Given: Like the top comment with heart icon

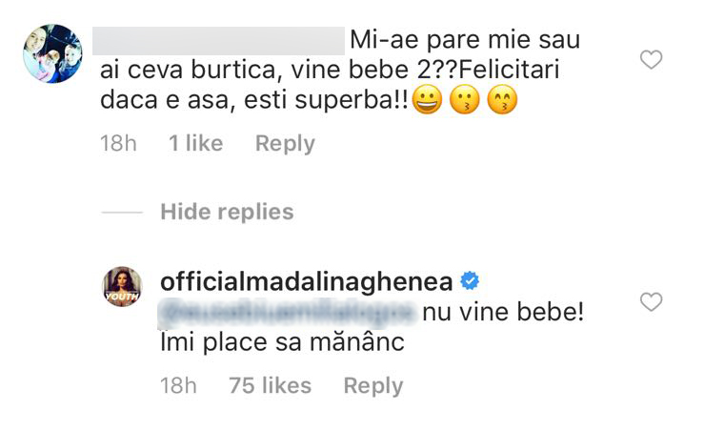Looking at the screenshot, I should point(651,61).
